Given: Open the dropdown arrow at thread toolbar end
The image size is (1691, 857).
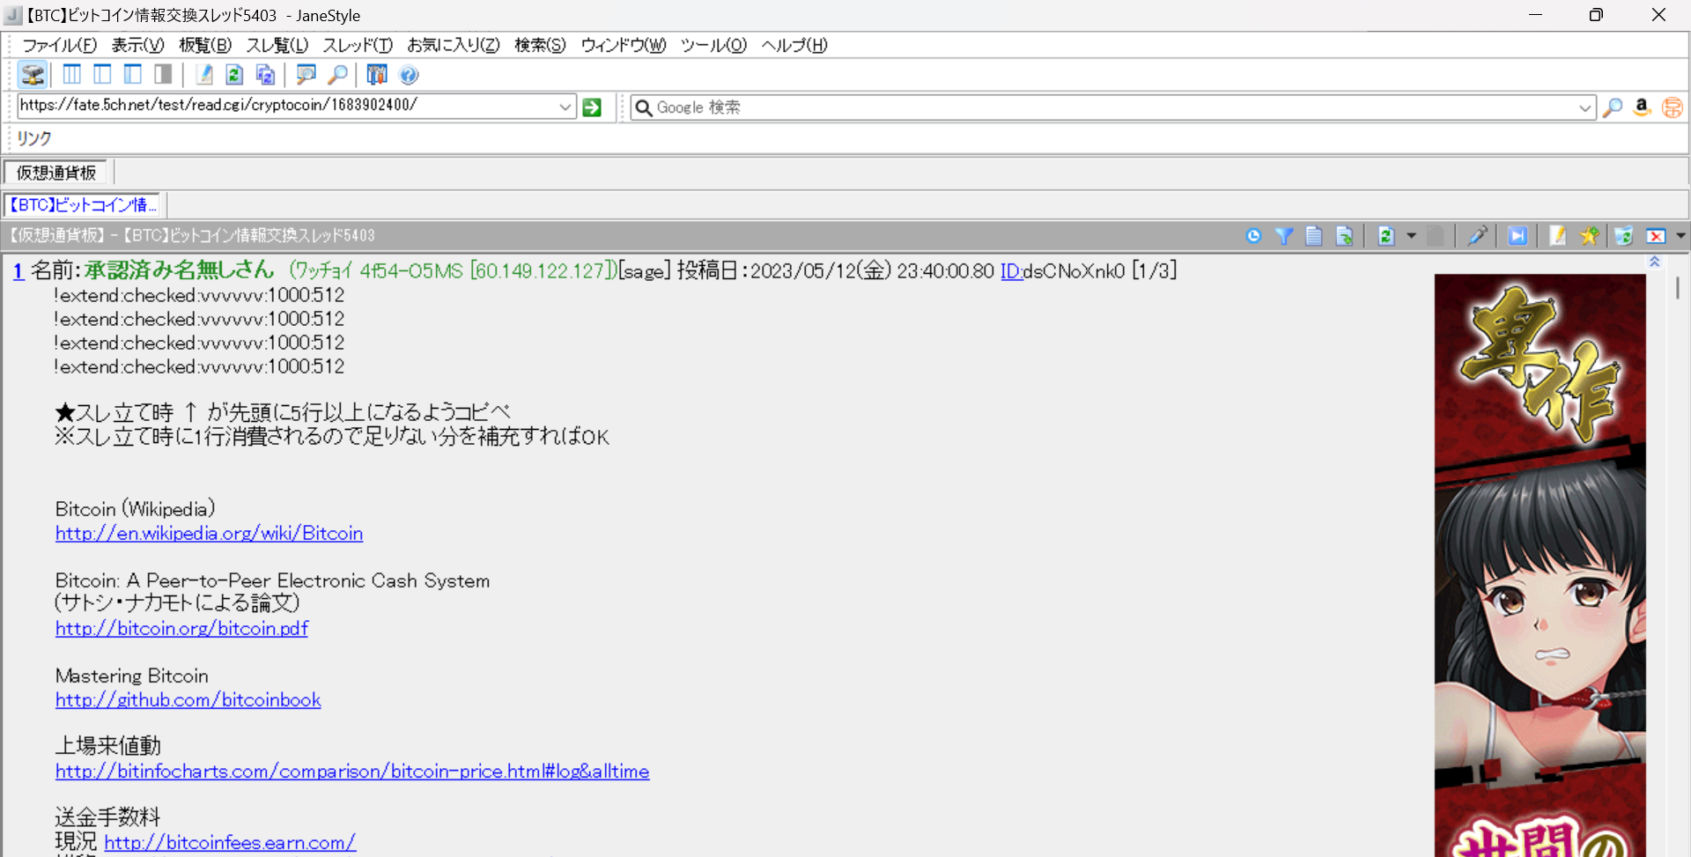Looking at the screenshot, I should click(x=1680, y=236).
